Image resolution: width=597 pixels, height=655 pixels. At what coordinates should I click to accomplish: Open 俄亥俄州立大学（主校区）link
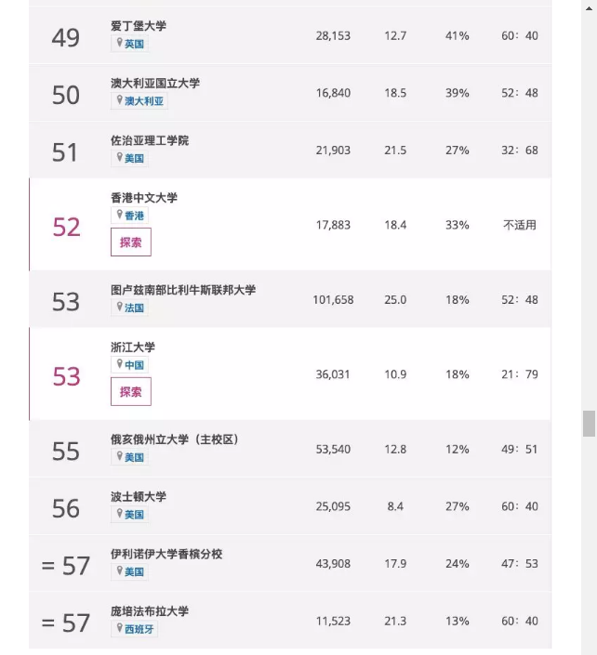tap(175, 439)
